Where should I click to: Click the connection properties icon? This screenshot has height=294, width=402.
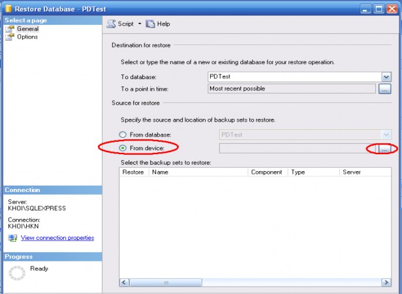[x=12, y=238]
